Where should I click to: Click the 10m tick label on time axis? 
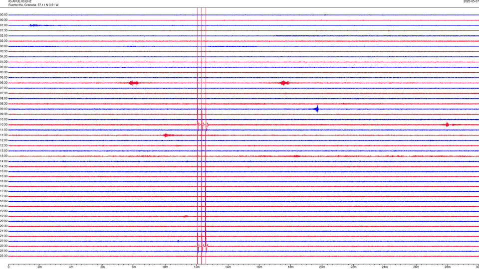(x=165, y=267)
